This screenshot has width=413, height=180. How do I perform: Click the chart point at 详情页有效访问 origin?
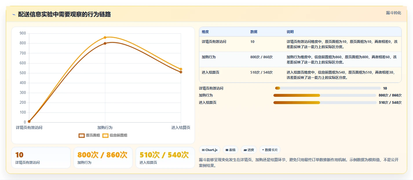29,121
